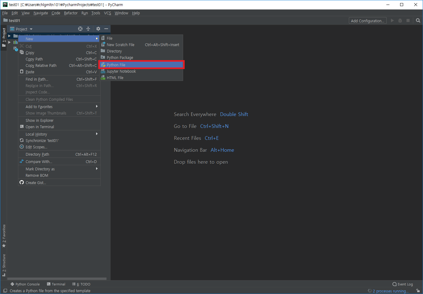Toggle the 1: Project side tab
423x294 pixels.
point(4,37)
